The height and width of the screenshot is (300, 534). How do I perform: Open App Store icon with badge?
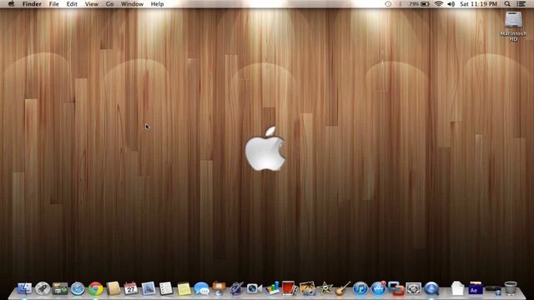coord(378,288)
